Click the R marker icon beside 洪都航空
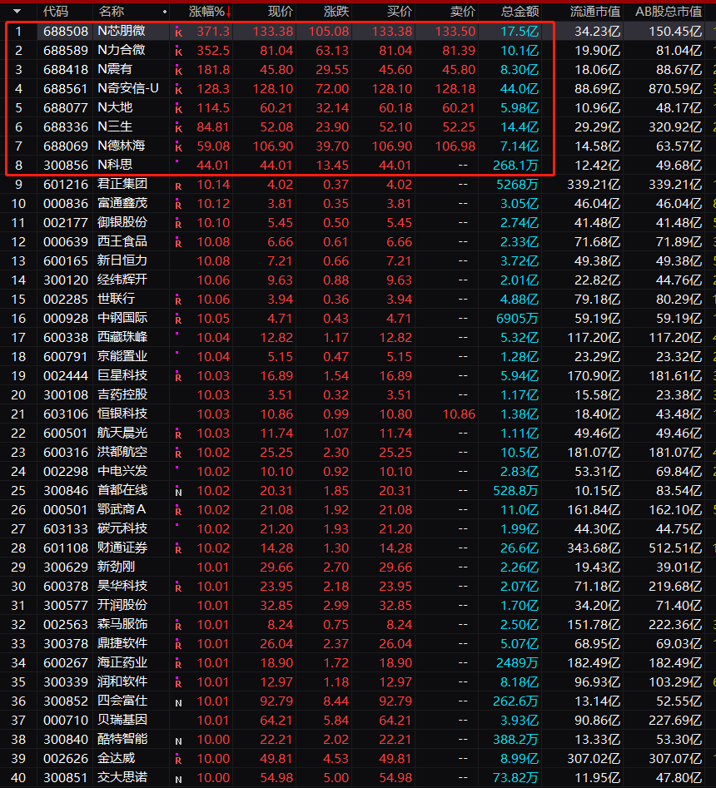Image resolution: width=716 pixels, height=788 pixels. (178, 453)
